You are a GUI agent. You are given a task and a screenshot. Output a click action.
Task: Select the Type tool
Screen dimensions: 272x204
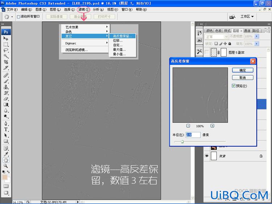click(x=6, y=129)
